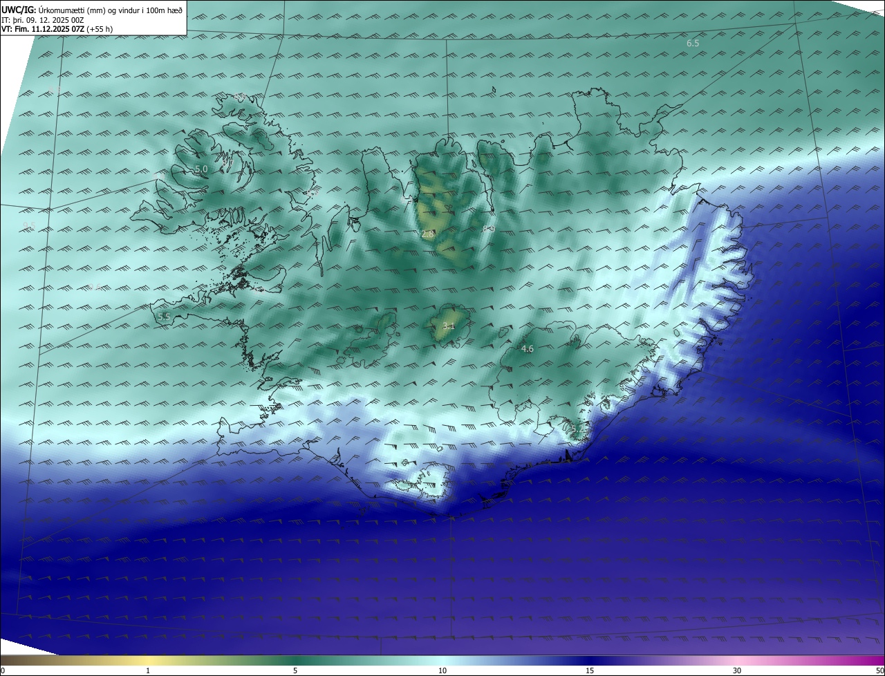Click the 0 tick on the colour scale

point(3,670)
